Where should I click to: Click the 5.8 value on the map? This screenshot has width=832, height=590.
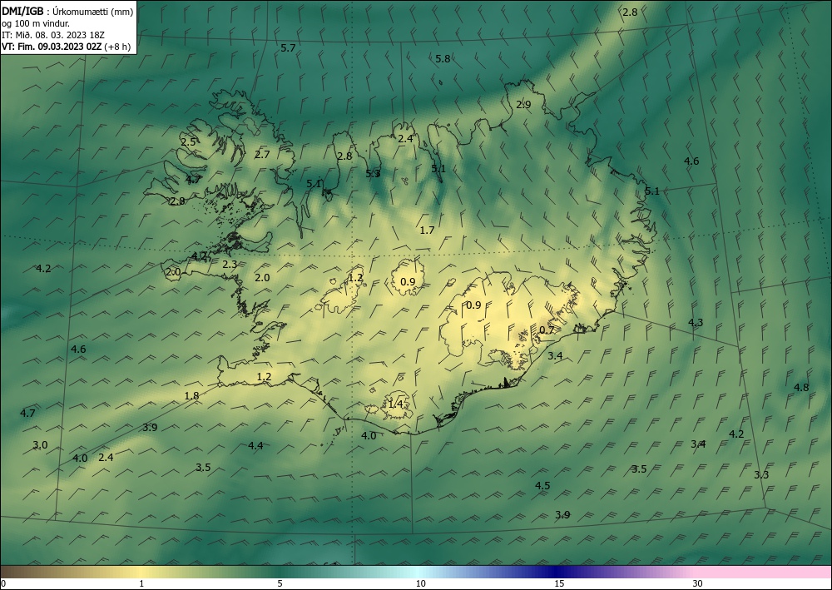click(x=443, y=59)
